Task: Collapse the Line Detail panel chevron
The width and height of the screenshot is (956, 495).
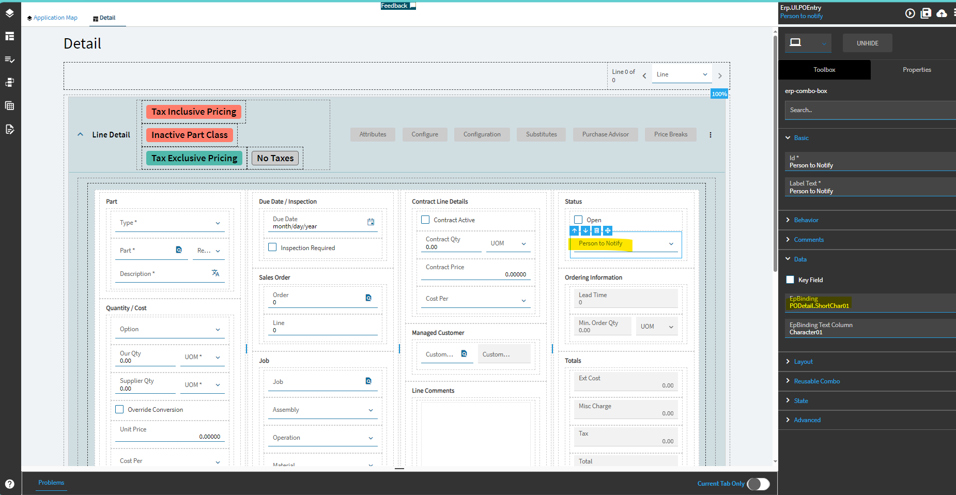Action: (80, 134)
